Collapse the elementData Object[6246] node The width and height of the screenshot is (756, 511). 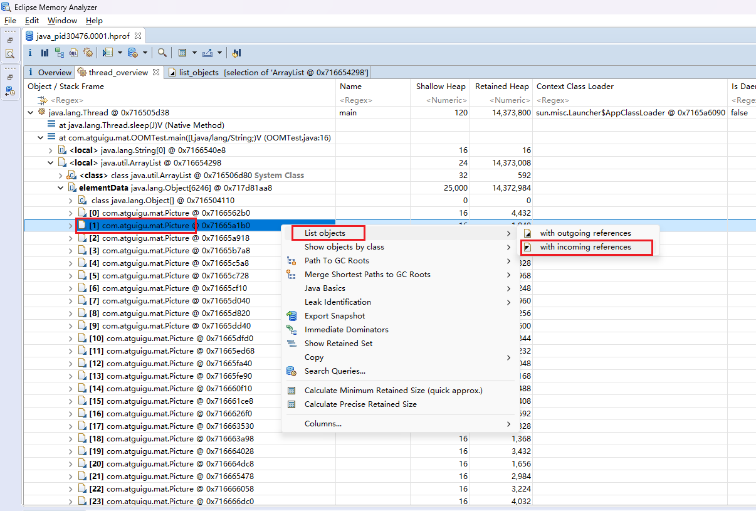61,187
